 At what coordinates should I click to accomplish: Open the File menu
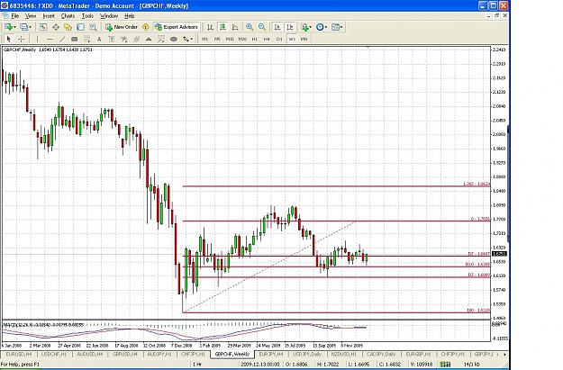pyautogui.click(x=15, y=16)
